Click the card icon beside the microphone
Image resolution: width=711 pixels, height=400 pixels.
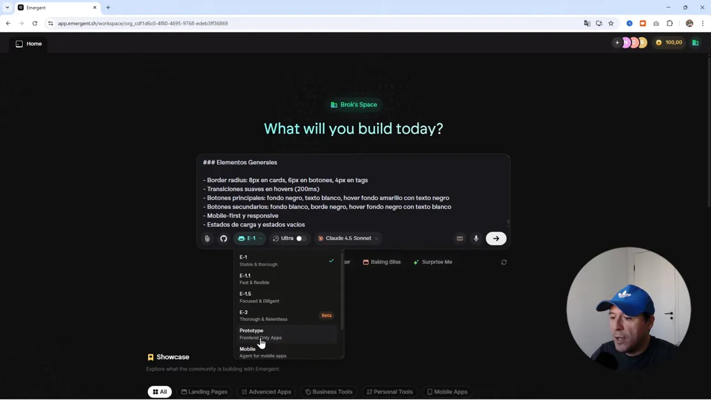point(459,238)
